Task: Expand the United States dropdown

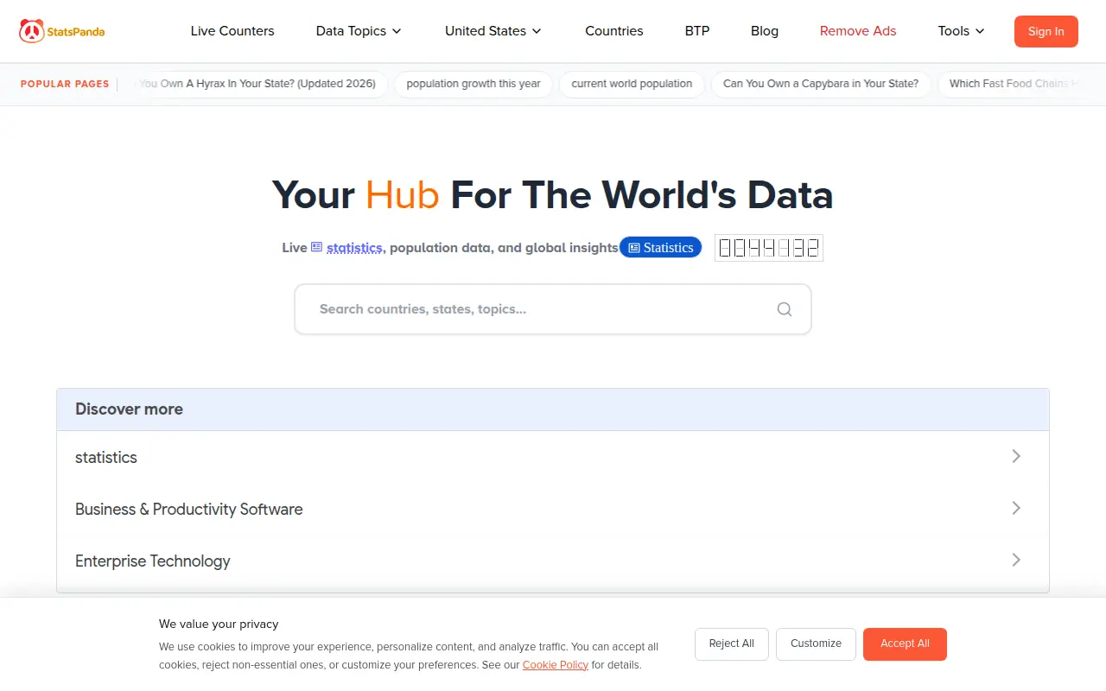Action: tap(493, 31)
